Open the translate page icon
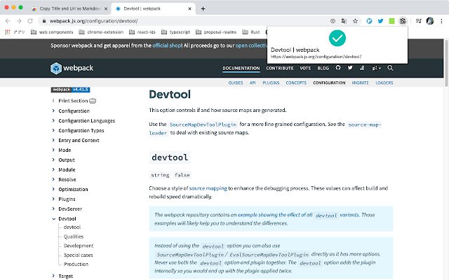 (x=344, y=21)
